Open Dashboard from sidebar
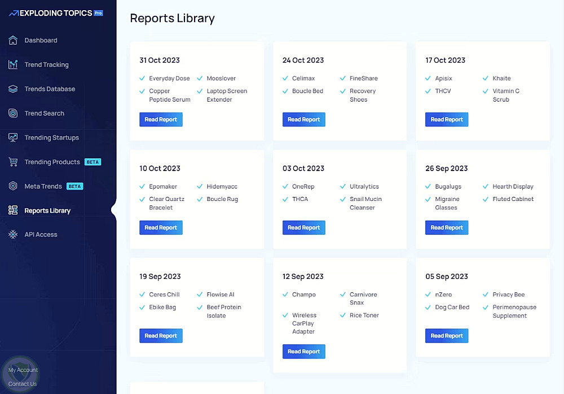The height and width of the screenshot is (394, 564). point(41,40)
